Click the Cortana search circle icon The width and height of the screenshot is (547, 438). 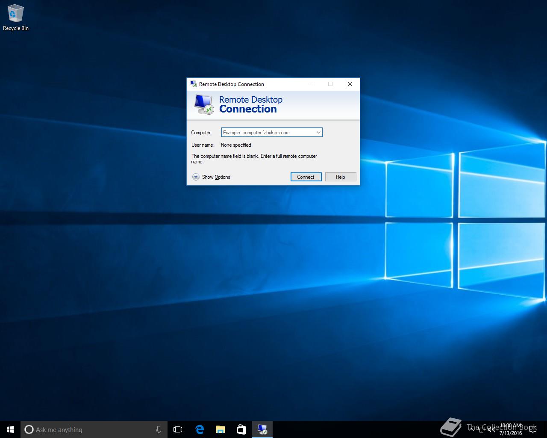click(x=29, y=429)
